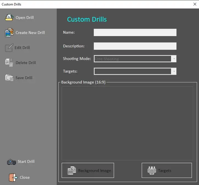Click the Close exit door icon
This screenshot has width=199, height=185.
(x=13, y=177)
